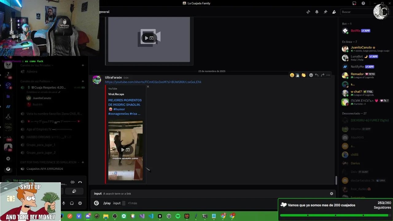
Task: Mute the microphone
Action: (64, 203)
